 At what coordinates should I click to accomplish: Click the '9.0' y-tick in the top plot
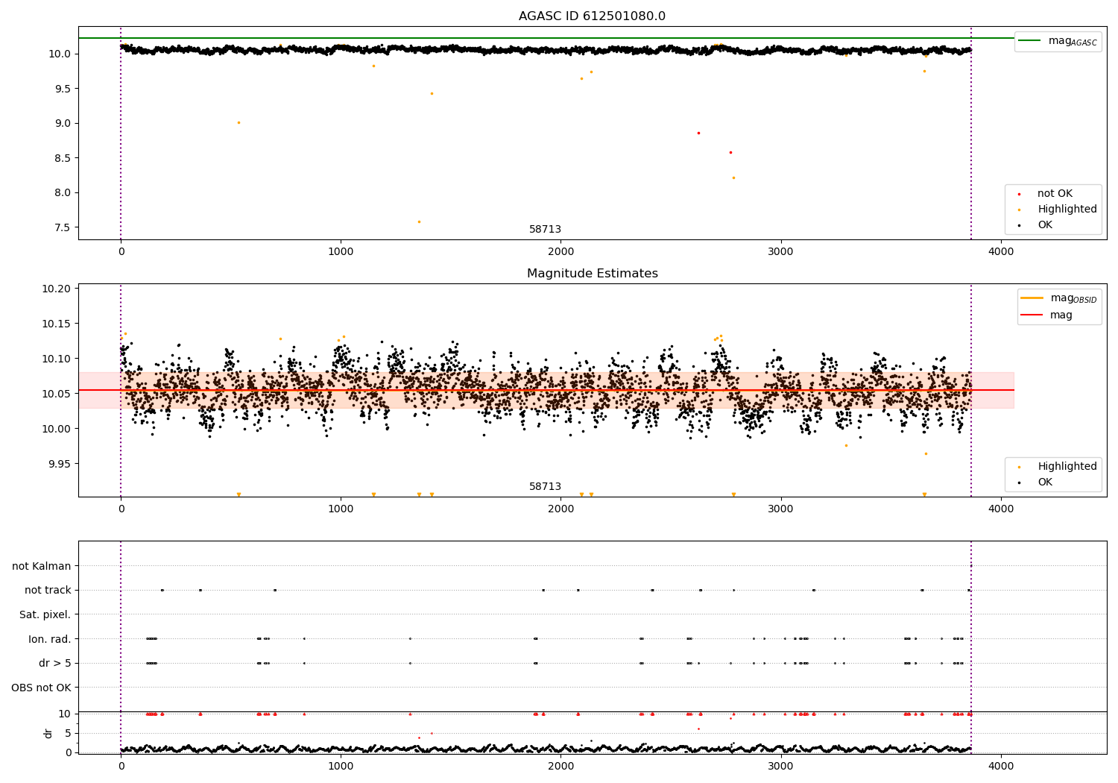pos(63,124)
